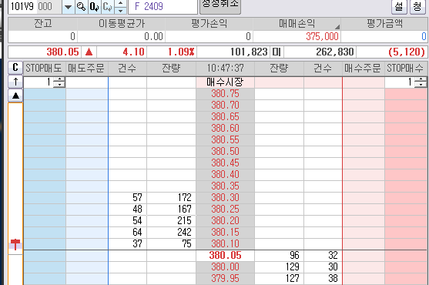429x285 pixels.
Task: Click the 'F 2409' instrument name field
Action: (163, 7)
